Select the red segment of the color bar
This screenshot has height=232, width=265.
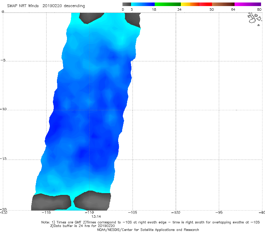coord(206,4)
